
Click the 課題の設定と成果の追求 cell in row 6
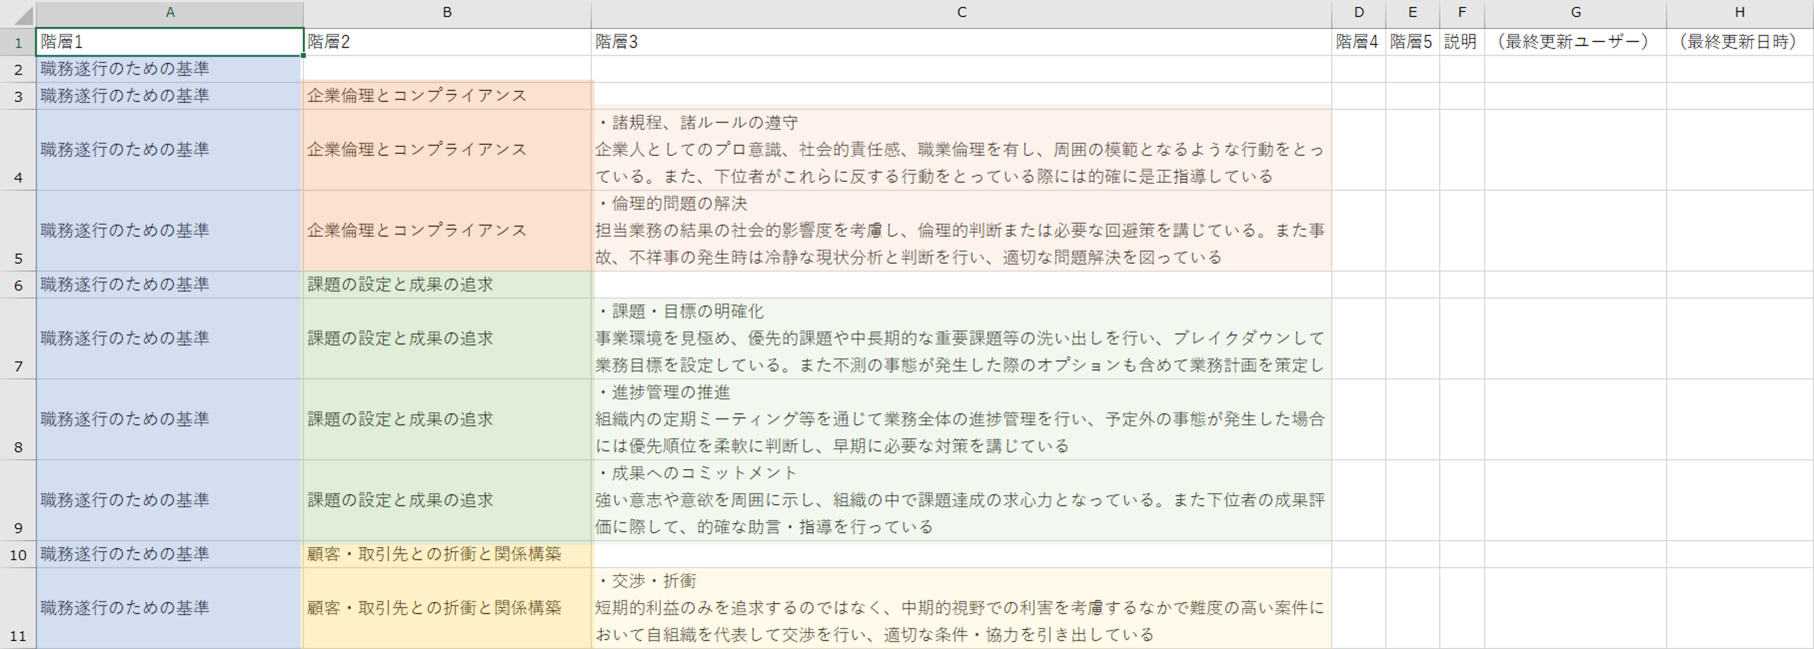click(446, 284)
